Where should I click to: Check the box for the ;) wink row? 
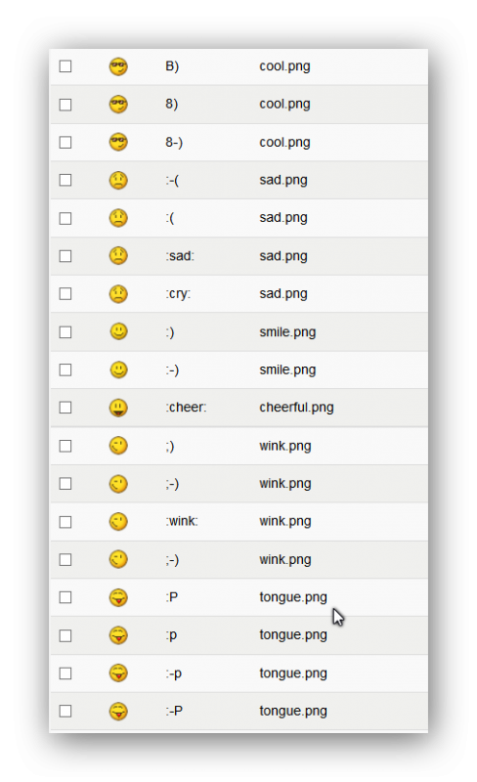65,446
